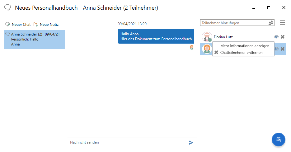Select 'Chatteilnehmer entfernen' in the context menu
Viewport: 291px width, 152px height.
[241, 53]
